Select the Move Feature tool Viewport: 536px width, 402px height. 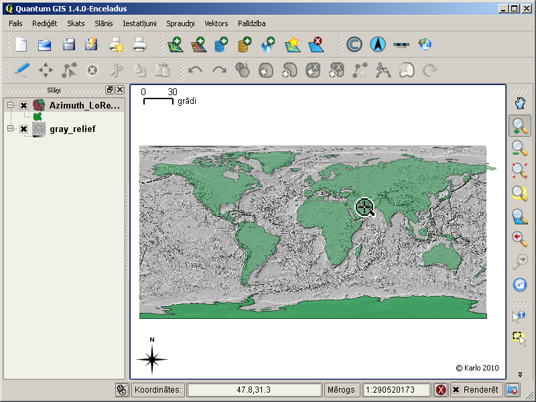(x=46, y=70)
